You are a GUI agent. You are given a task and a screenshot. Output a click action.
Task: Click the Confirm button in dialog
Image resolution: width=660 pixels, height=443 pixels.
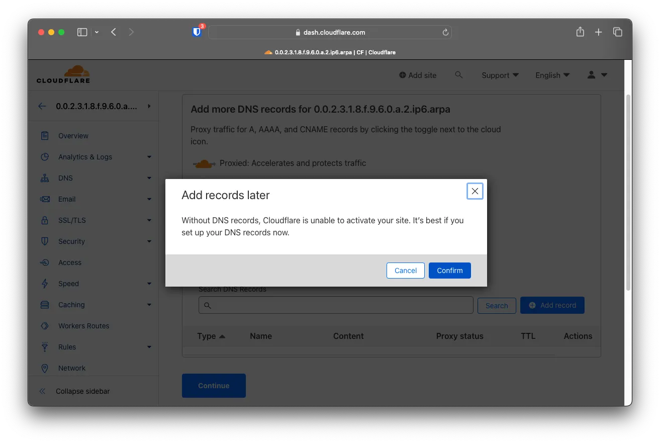449,271
